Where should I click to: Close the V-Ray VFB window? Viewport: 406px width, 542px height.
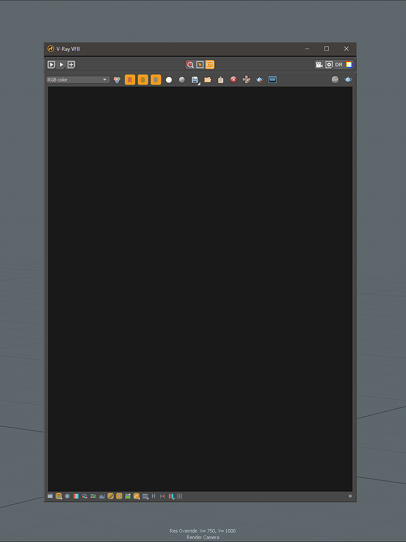point(346,49)
